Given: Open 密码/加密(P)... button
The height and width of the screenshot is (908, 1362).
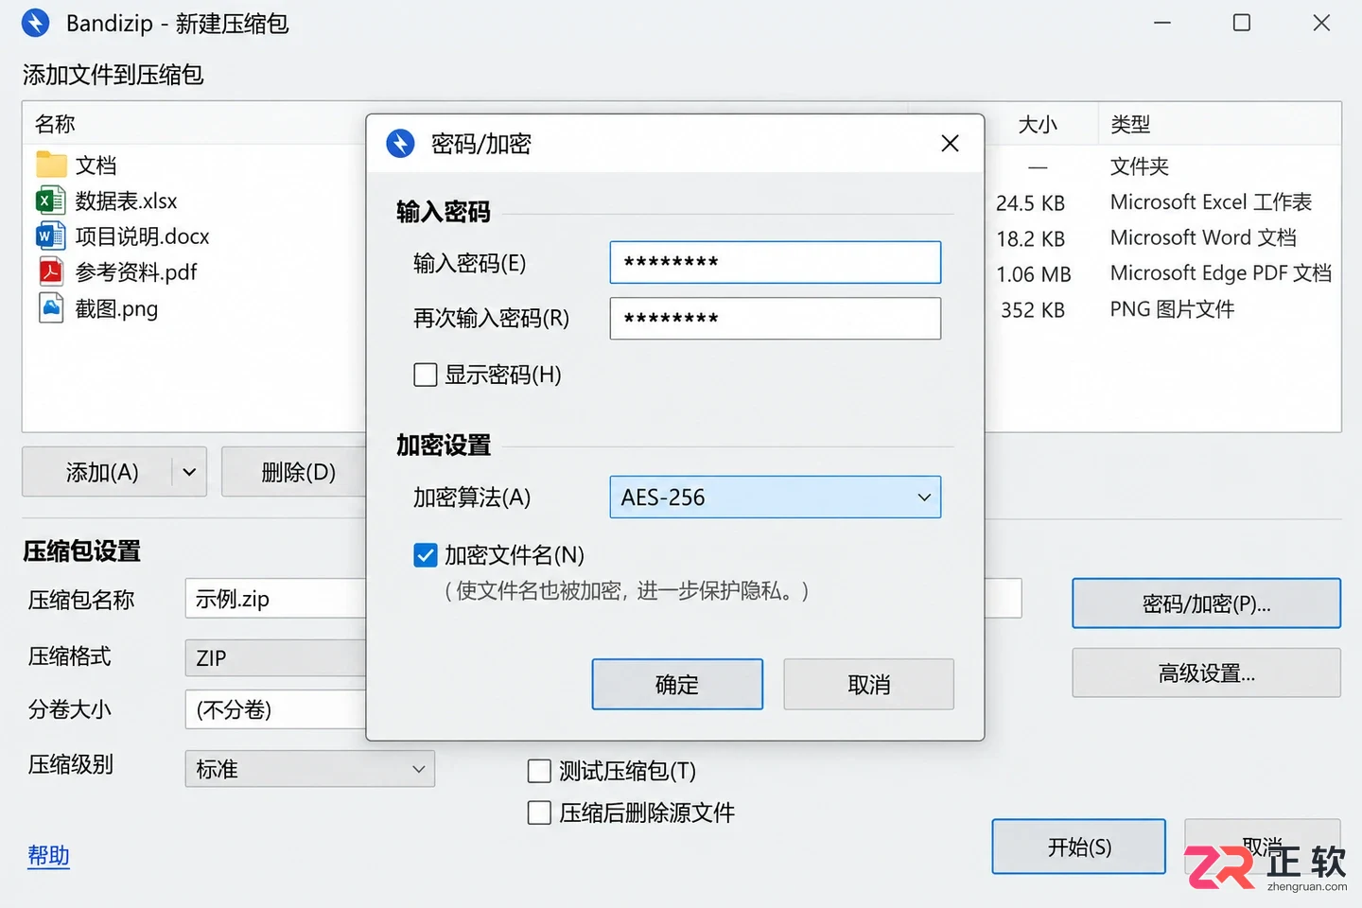Looking at the screenshot, I should (1206, 603).
